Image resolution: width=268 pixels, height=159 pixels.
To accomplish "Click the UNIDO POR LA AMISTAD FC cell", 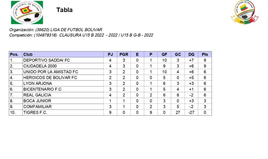I will 51,72.
